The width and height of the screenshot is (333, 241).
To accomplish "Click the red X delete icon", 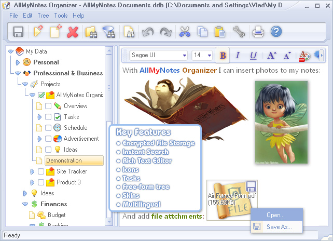I will [x=73, y=32].
